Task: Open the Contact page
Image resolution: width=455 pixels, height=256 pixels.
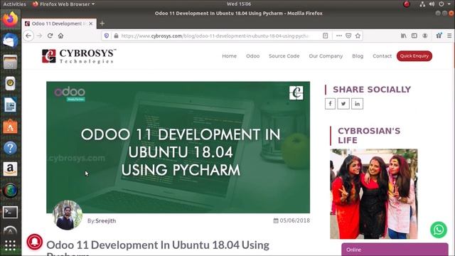Action: coord(382,56)
